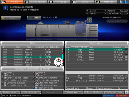Click Réservoir d'eau blue icon
This screenshot has height=97, width=129.
coord(36,88)
